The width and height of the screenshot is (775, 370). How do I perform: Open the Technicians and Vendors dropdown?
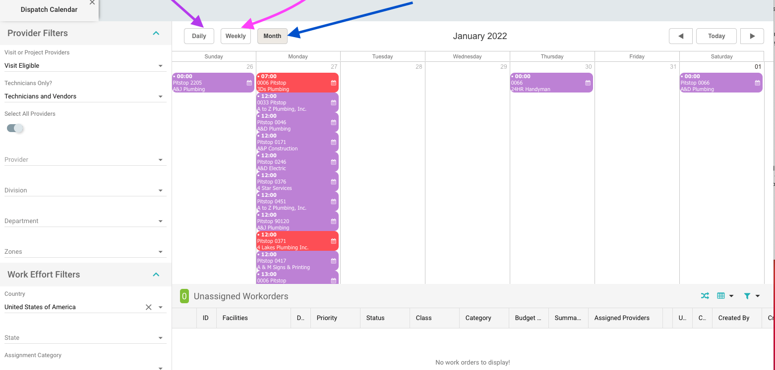(x=84, y=96)
